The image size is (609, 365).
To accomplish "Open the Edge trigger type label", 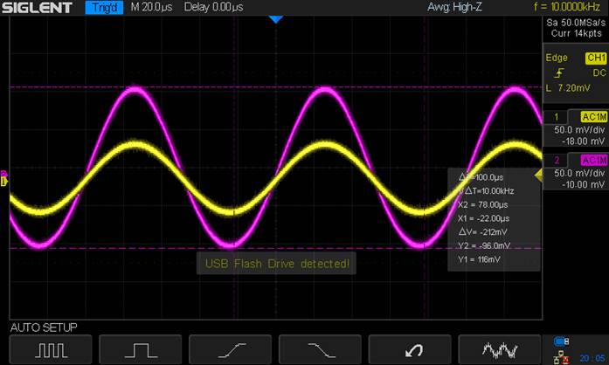I will click(x=557, y=58).
